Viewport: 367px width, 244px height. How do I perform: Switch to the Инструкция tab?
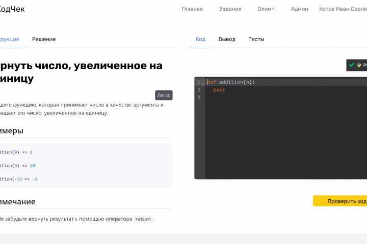[10, 39]
